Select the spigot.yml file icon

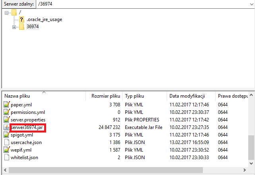tap(6, 135)
